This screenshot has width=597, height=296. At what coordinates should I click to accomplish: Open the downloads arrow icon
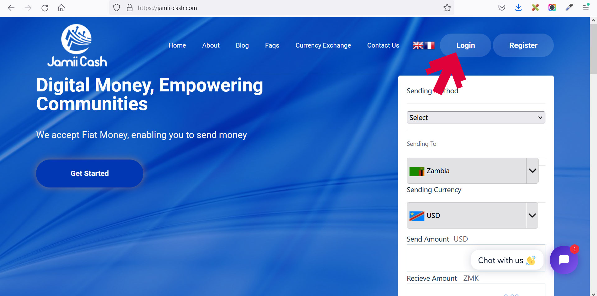pyautogui.click(x=518, y=8)
